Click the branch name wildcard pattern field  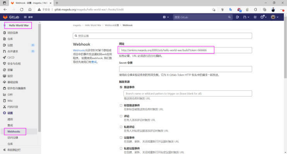click(x=188, y=93)
